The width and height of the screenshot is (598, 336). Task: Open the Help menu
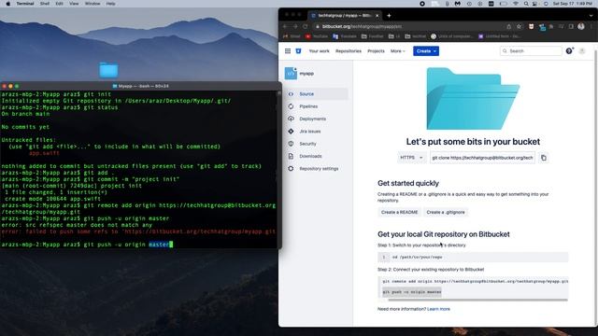click(x=110, y=4)
